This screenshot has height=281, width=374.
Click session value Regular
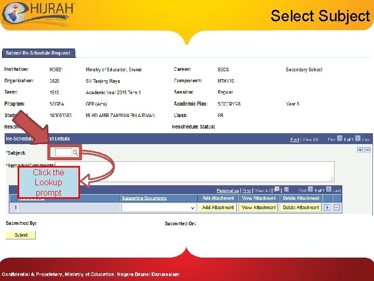pyautogui.click(x=225, y=92)
